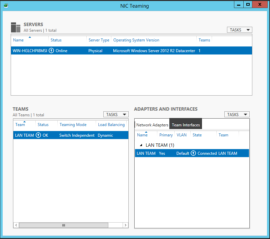Click Microsoft Windows Server 2012 R2 Datacenter cell

(x=154, y=51)
